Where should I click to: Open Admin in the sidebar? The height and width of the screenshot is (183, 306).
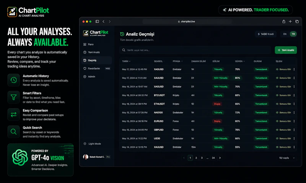(97, 76)
